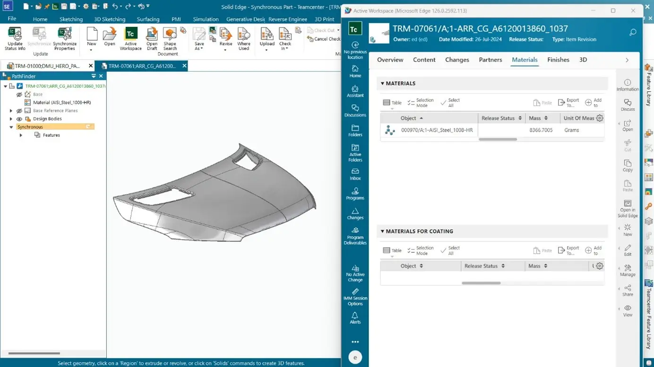
Task: Open the Active Workspace tool in the ribbon
Action: 130,38
